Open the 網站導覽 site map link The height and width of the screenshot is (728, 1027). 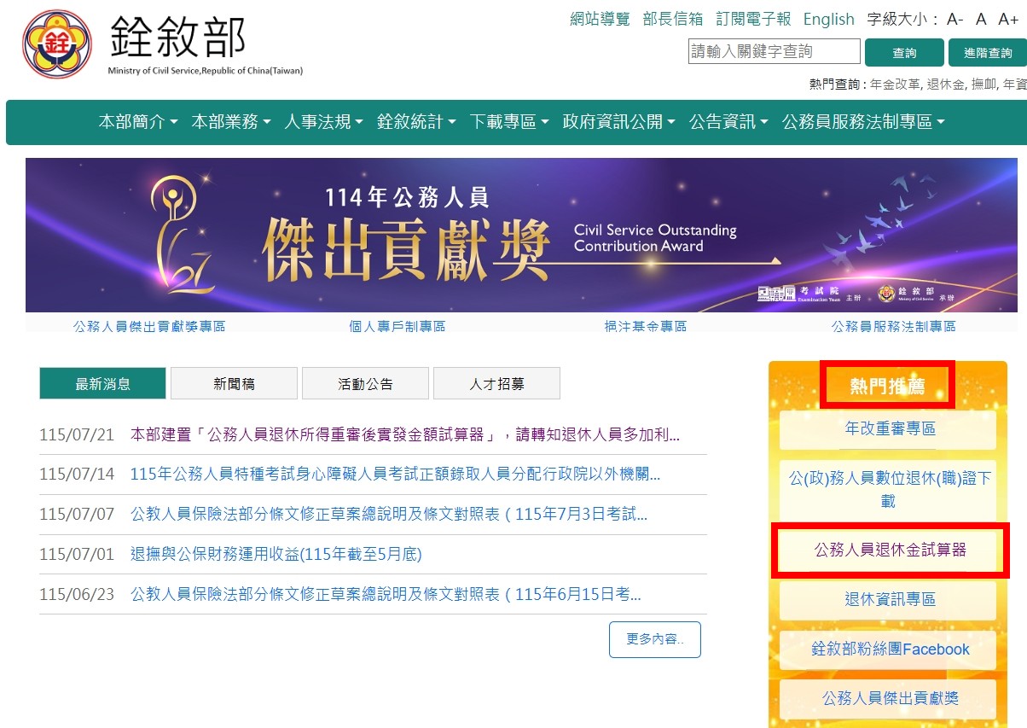[x=600, y=19]
